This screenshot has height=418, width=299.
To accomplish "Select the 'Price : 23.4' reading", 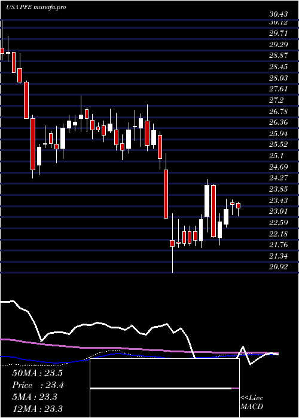I will (37, 385).
